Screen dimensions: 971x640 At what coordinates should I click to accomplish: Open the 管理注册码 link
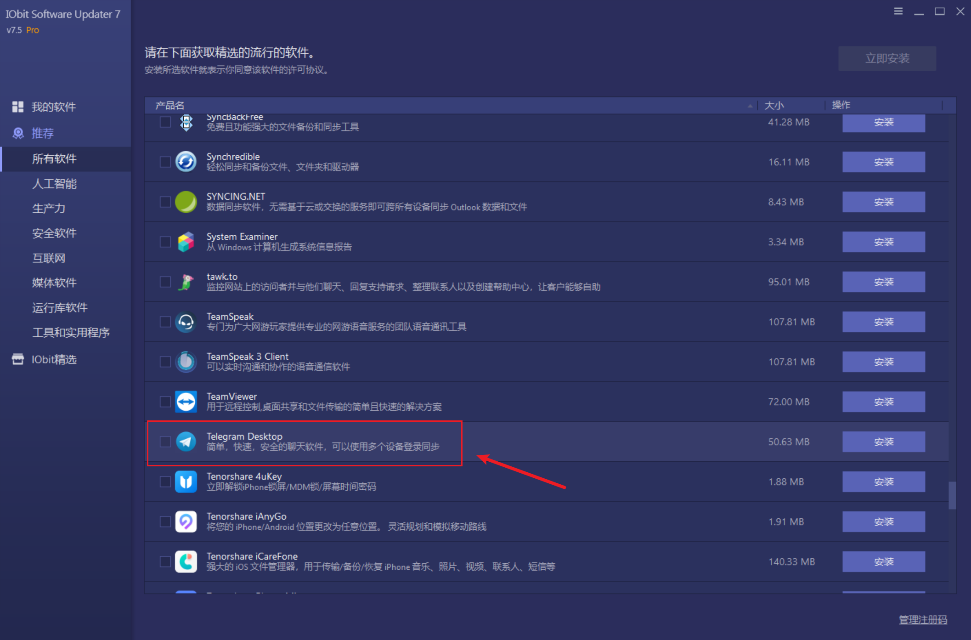[x=923, y=620]
